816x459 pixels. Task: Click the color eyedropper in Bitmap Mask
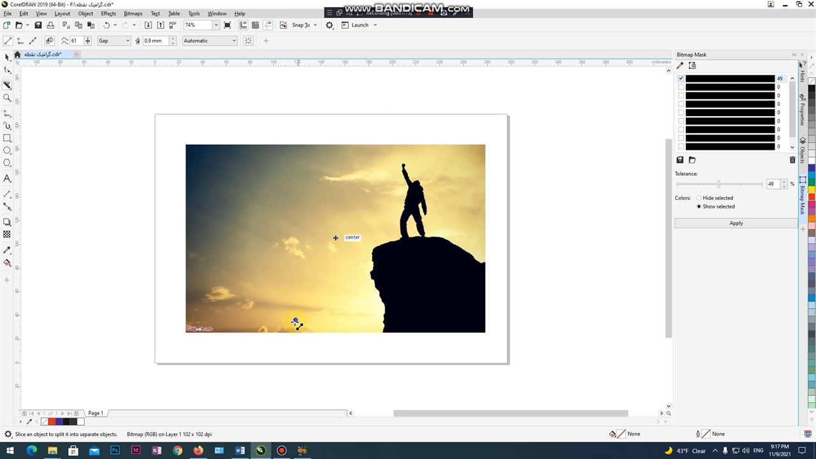(x=680, y=66)
